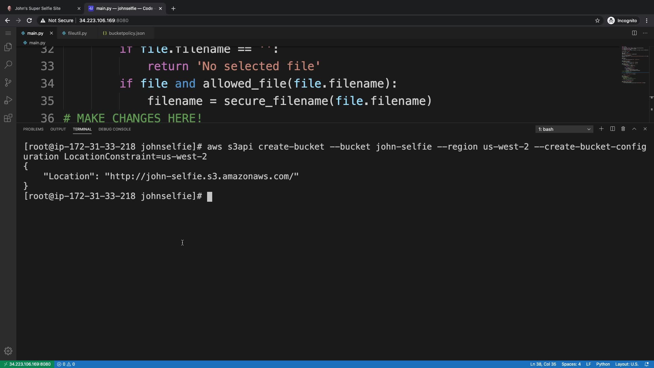The image size is (654, 368).
Task: Open the '1: bash' terminal dropdown
Action: coord(564,129)
